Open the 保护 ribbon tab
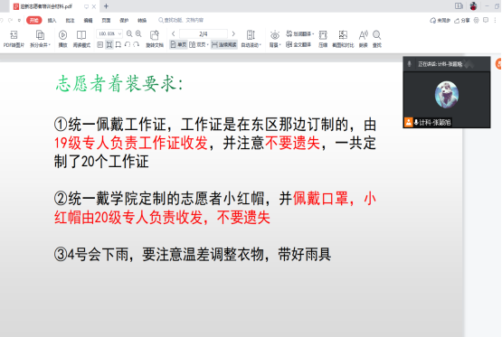The height and width of the screenshot is (337, 502). pyautogui.click(x=124, y=21)
